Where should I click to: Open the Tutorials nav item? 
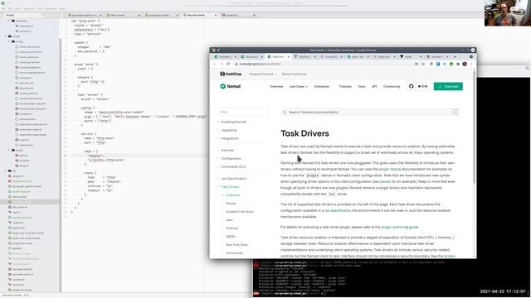tap(345, 86)
